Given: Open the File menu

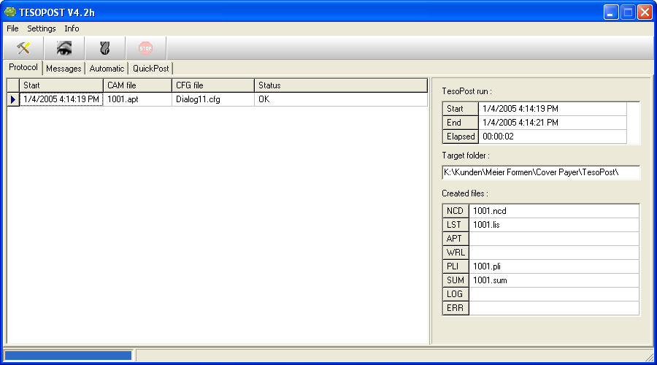Looking at the screenshot, I should (x=12, y=28).
